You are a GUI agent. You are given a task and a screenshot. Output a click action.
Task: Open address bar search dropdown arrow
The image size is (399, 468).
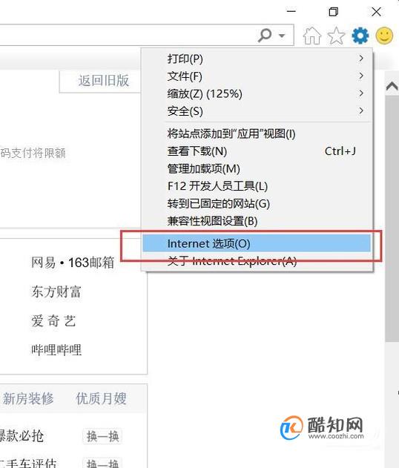pos(281,36)
